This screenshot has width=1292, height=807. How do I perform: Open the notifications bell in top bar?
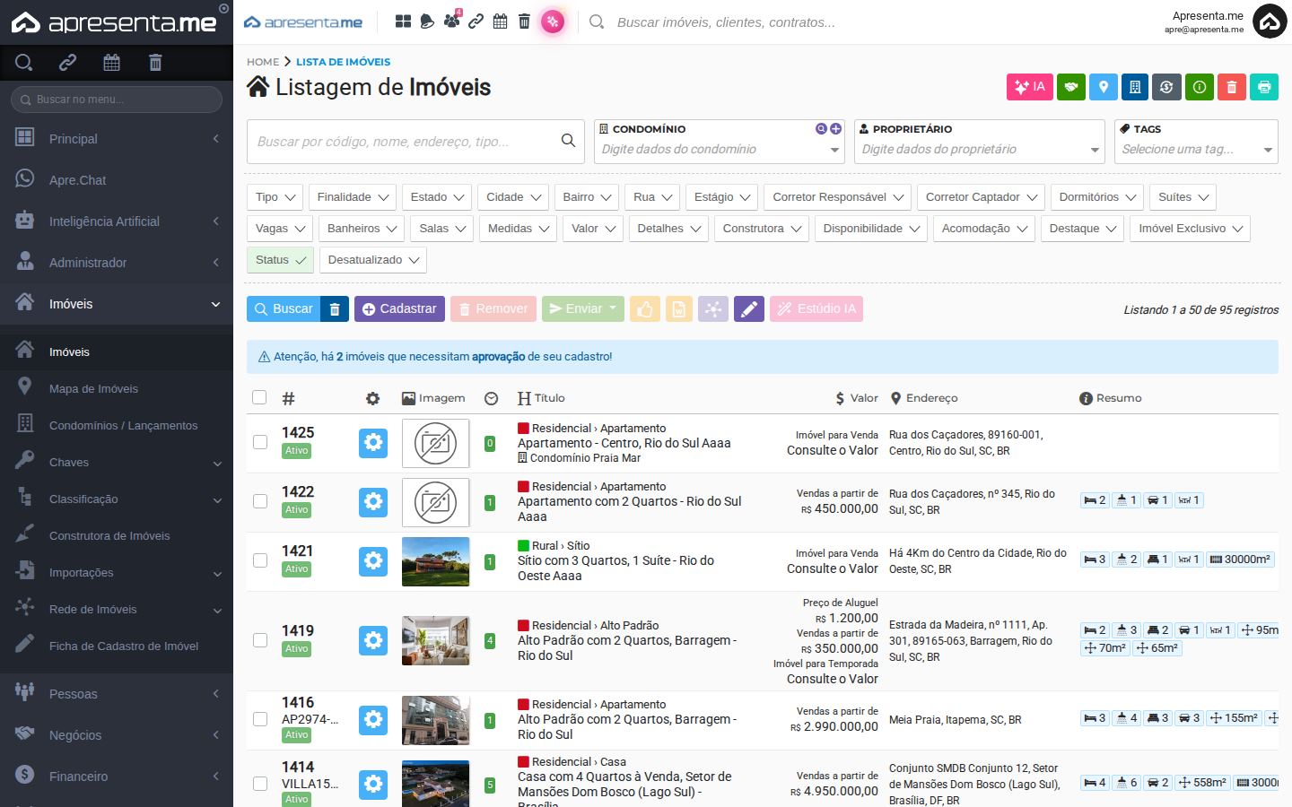coord(427,22)
